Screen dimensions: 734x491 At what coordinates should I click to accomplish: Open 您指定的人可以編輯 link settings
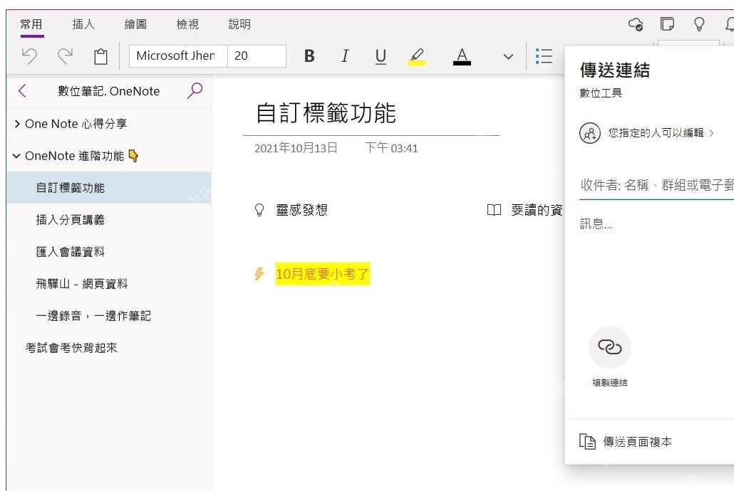tap(661, 133)
